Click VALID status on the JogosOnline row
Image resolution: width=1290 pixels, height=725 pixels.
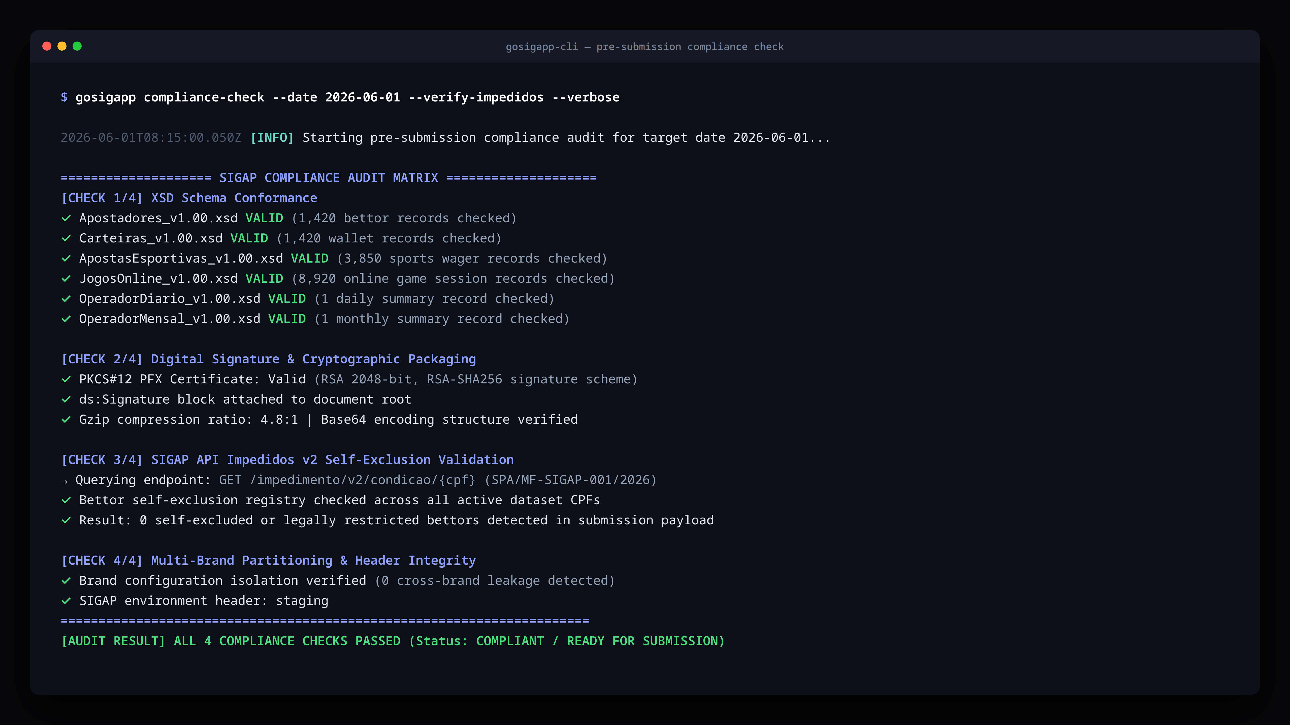[x=264, y=279]
